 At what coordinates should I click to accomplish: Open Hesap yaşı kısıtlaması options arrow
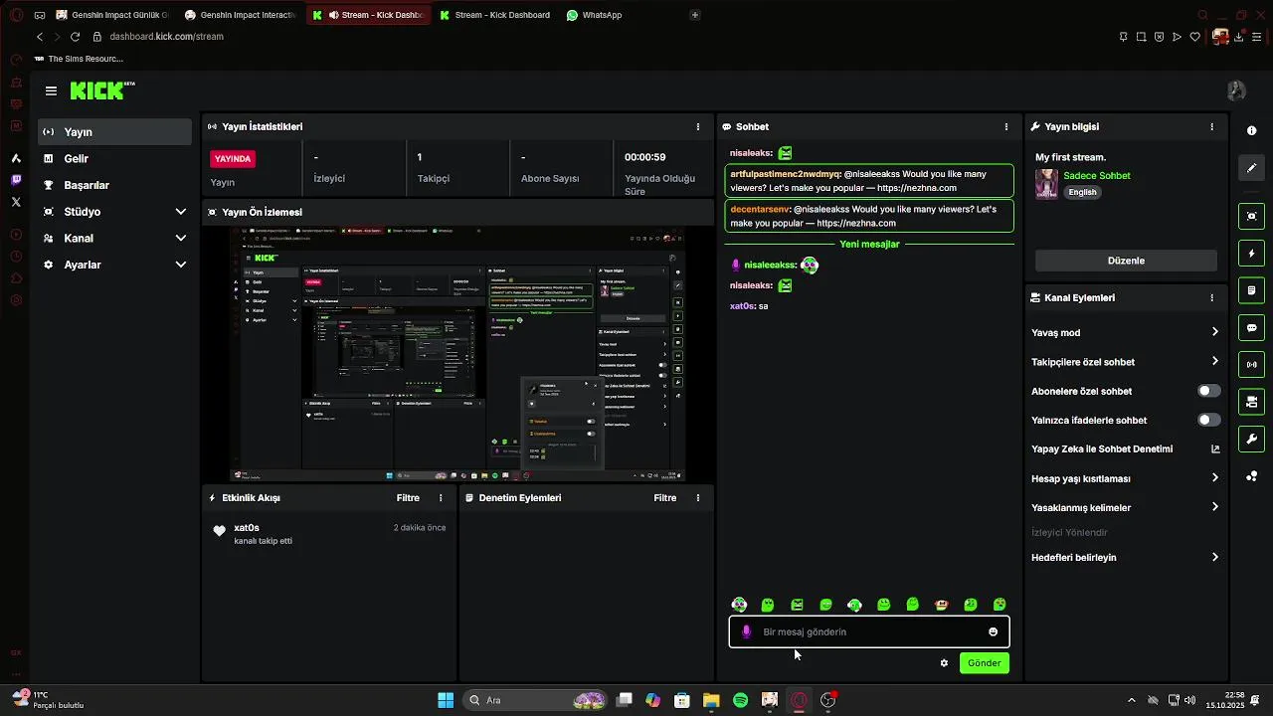point(1214,478)
